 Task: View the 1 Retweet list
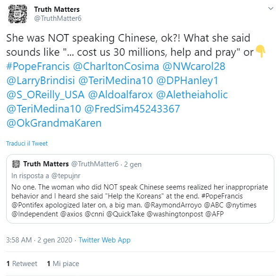(22, 264)
